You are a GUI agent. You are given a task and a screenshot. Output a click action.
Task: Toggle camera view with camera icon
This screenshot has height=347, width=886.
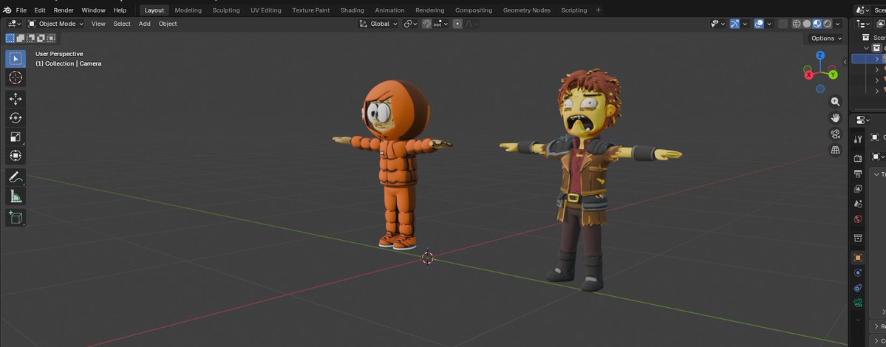click(835, 134)
